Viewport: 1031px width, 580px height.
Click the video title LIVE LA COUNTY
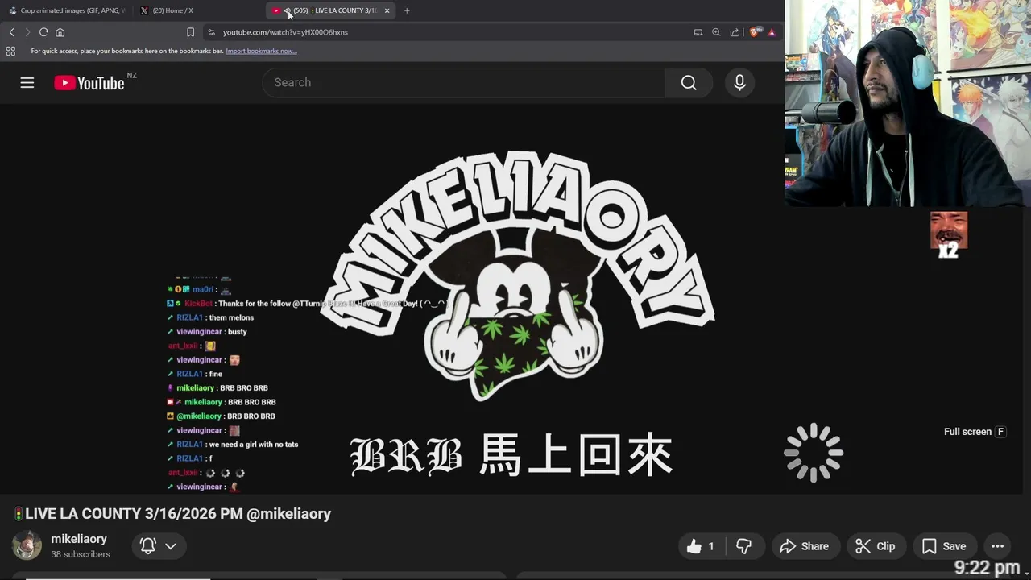172,514
